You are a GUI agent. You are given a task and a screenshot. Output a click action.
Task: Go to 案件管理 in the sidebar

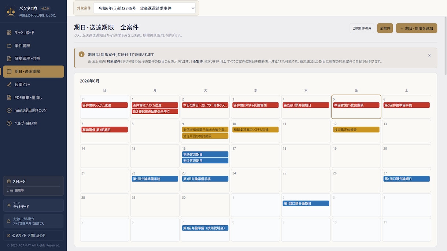tap(33, 46)
